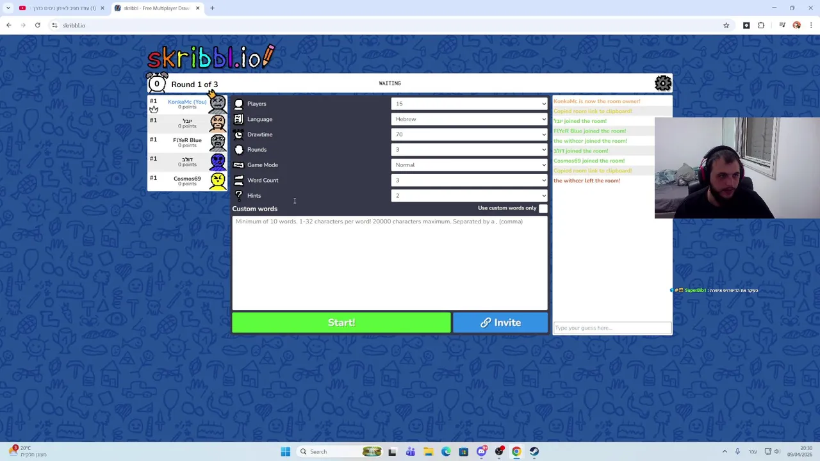Click יובל's avatar in player list
This screenshot has width=820, height=461.
coord(218,123)
